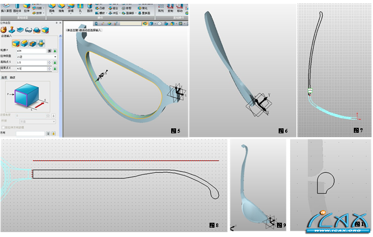
Task: Click the 插入草图 (insert sketch) ribbon icon
Action: point(7,8)
